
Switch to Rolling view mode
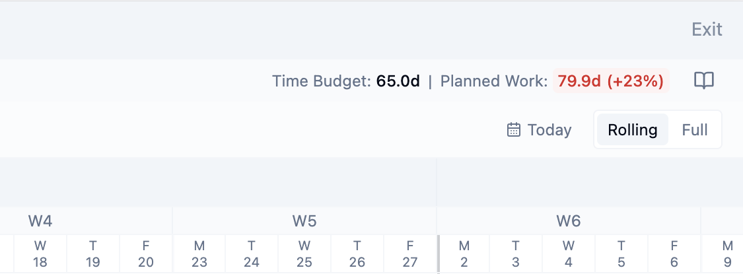tap(632, 129)
